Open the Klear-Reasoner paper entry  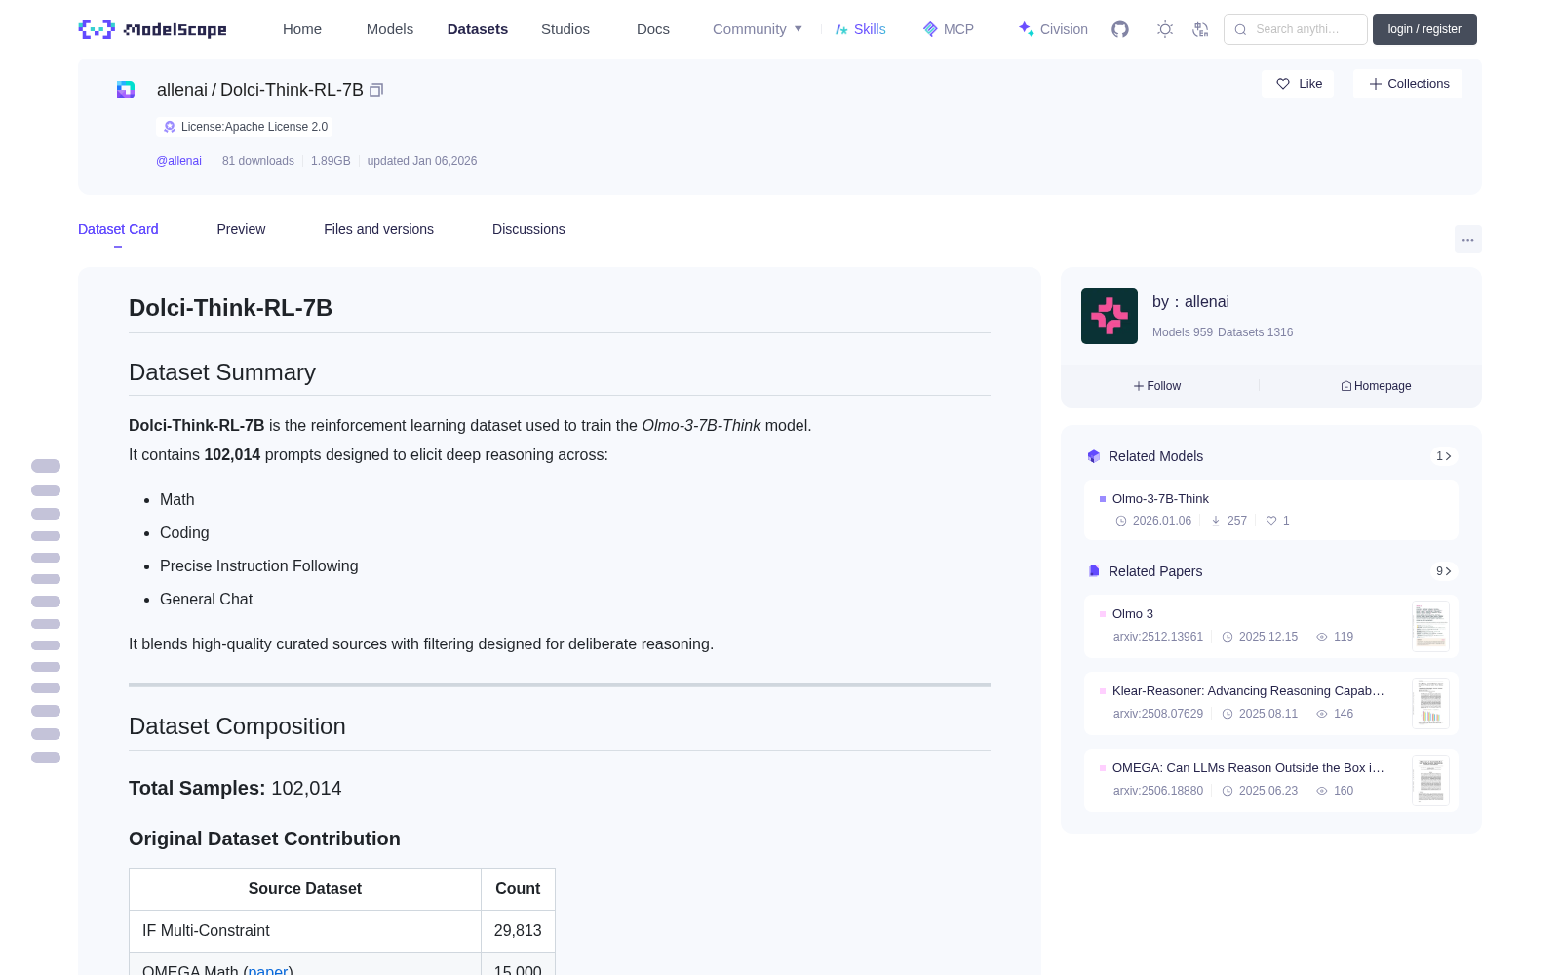coord(1271,703)
